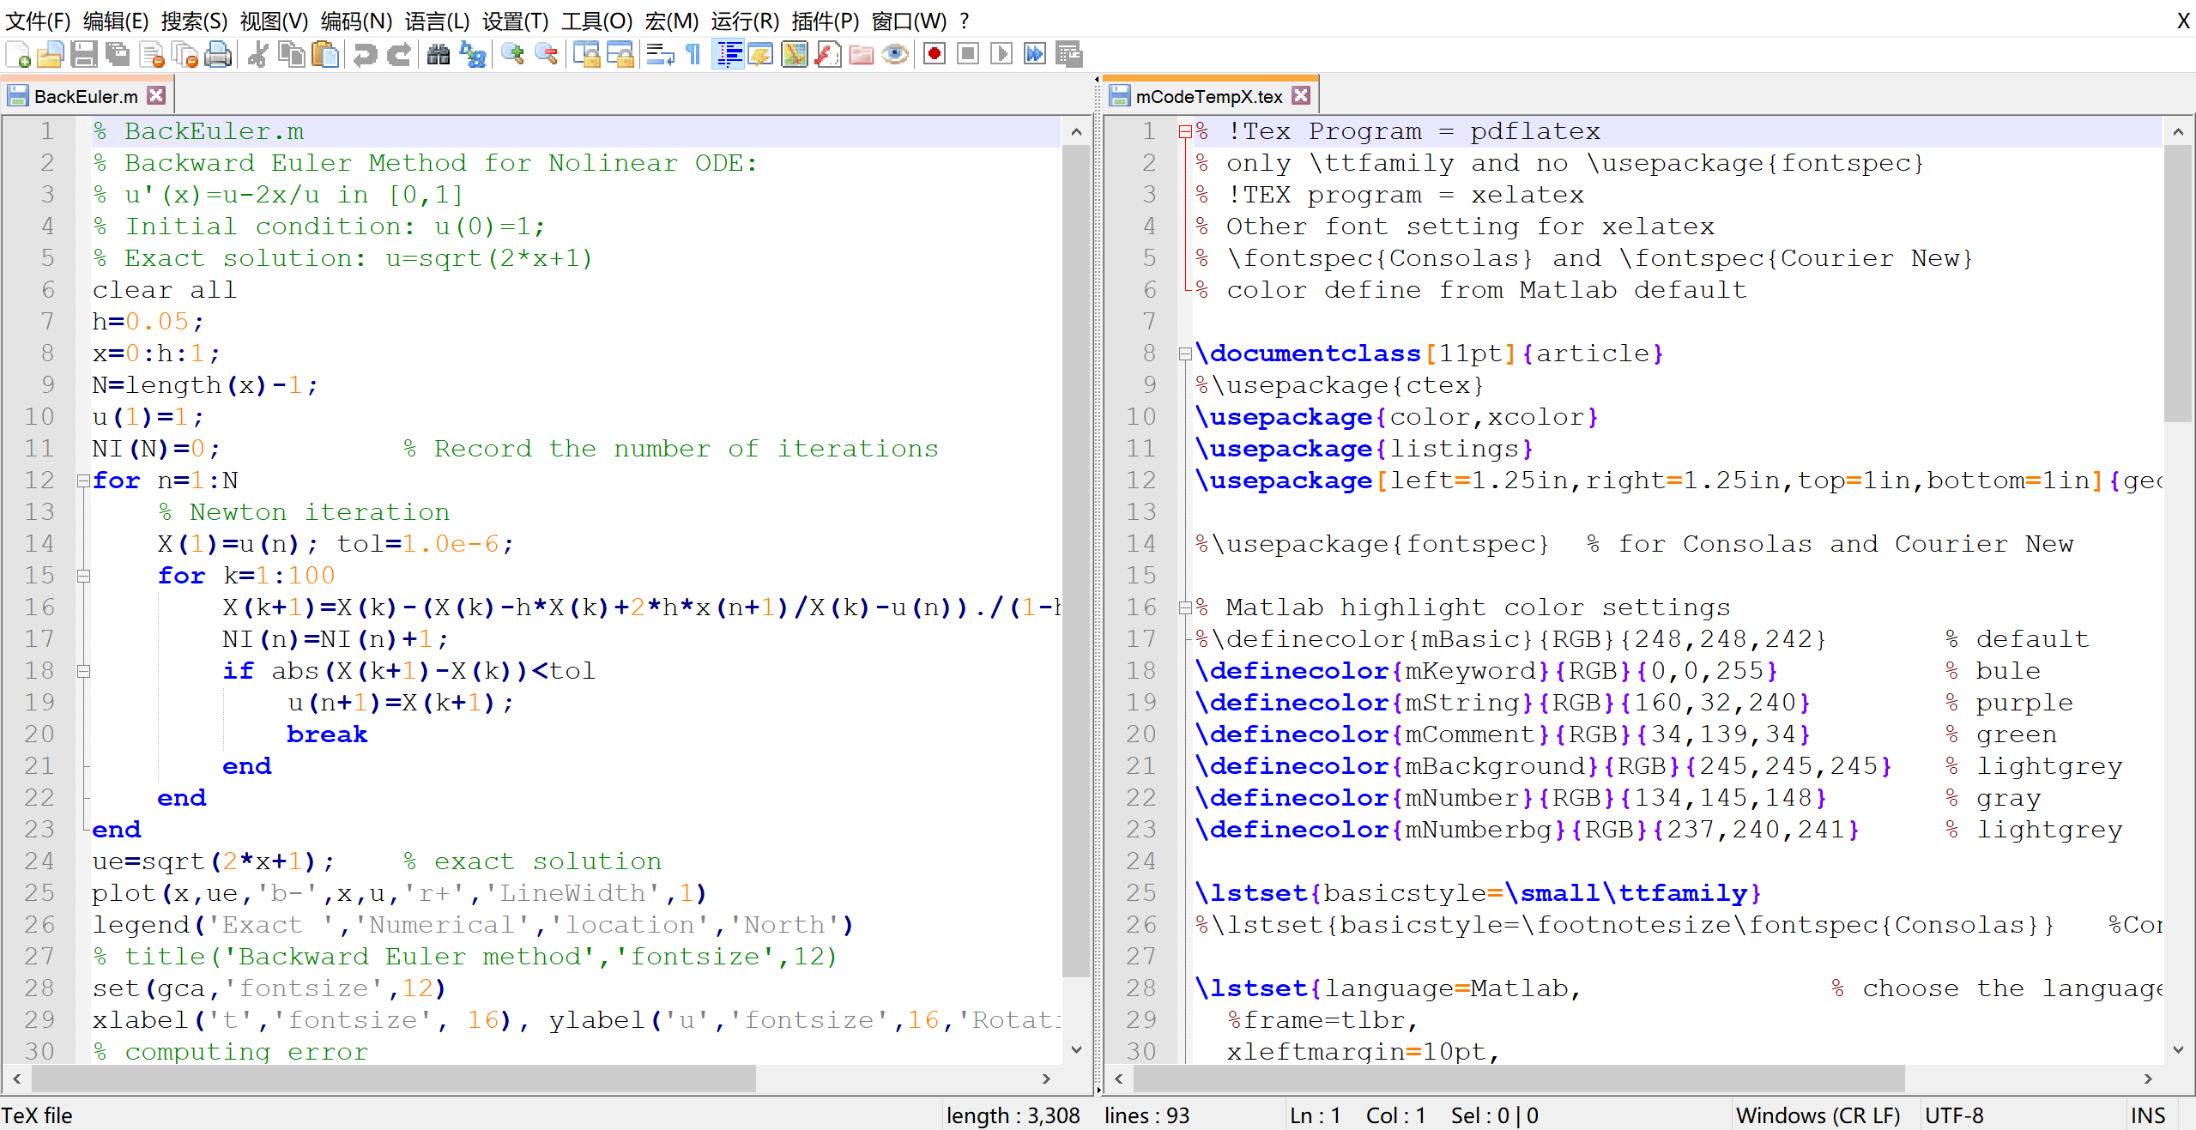Open the User Defined Language lightning icon
Viewport: 2196px width, 1130px height.
[x=760, y=55]
